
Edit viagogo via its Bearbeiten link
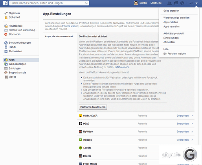(183, 140)
